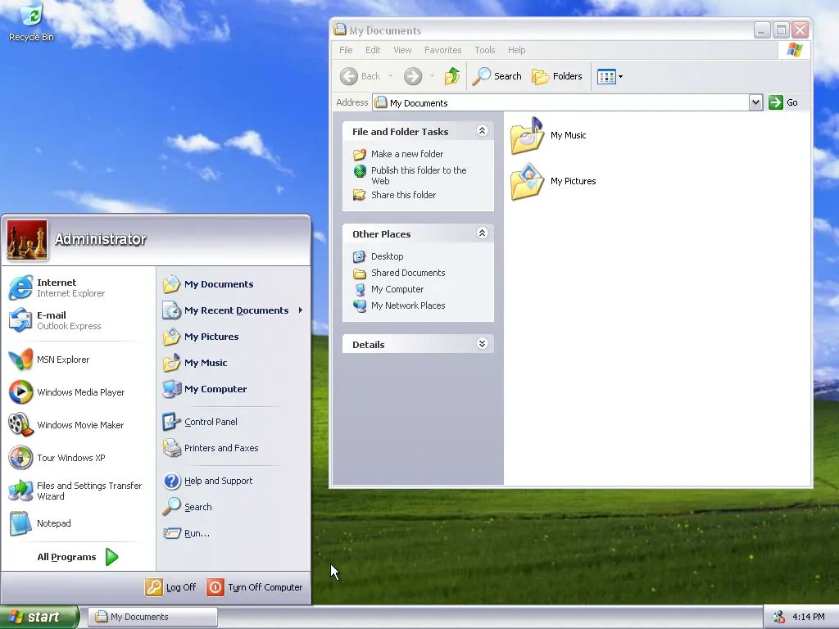Launch Notepad from Start menu
The image size is (839, 629).
[53, 523]
